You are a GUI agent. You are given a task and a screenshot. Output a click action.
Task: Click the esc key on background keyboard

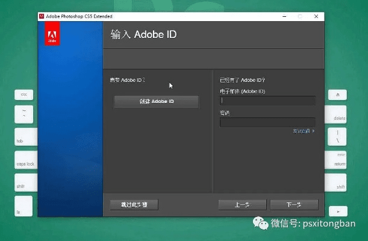[x=24, y=95]
